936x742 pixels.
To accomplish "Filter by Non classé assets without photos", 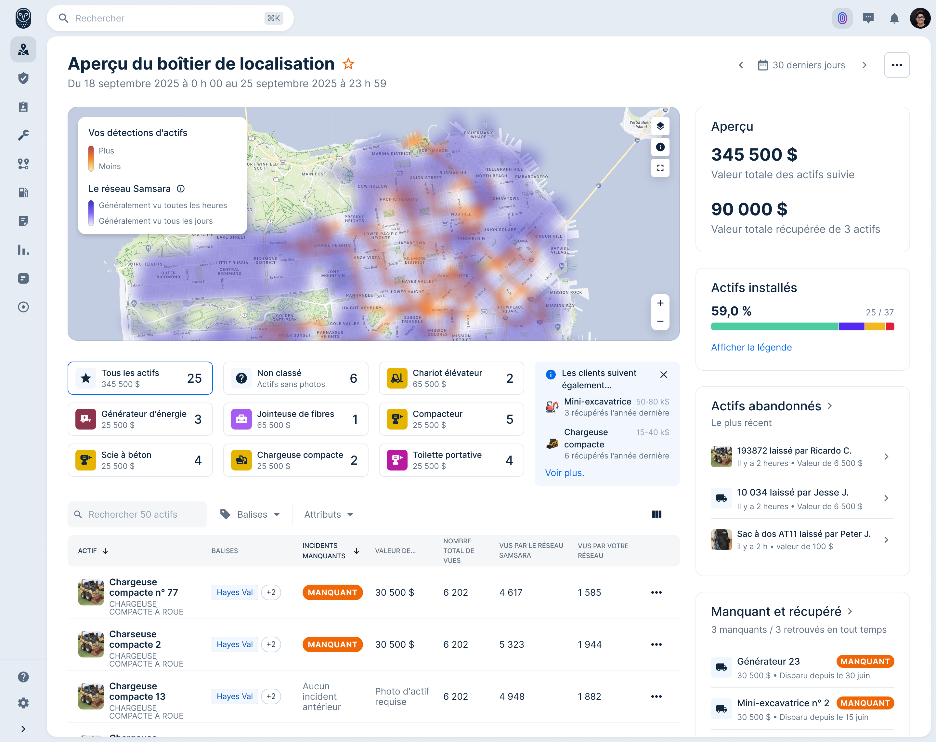I will coord(296,378).
